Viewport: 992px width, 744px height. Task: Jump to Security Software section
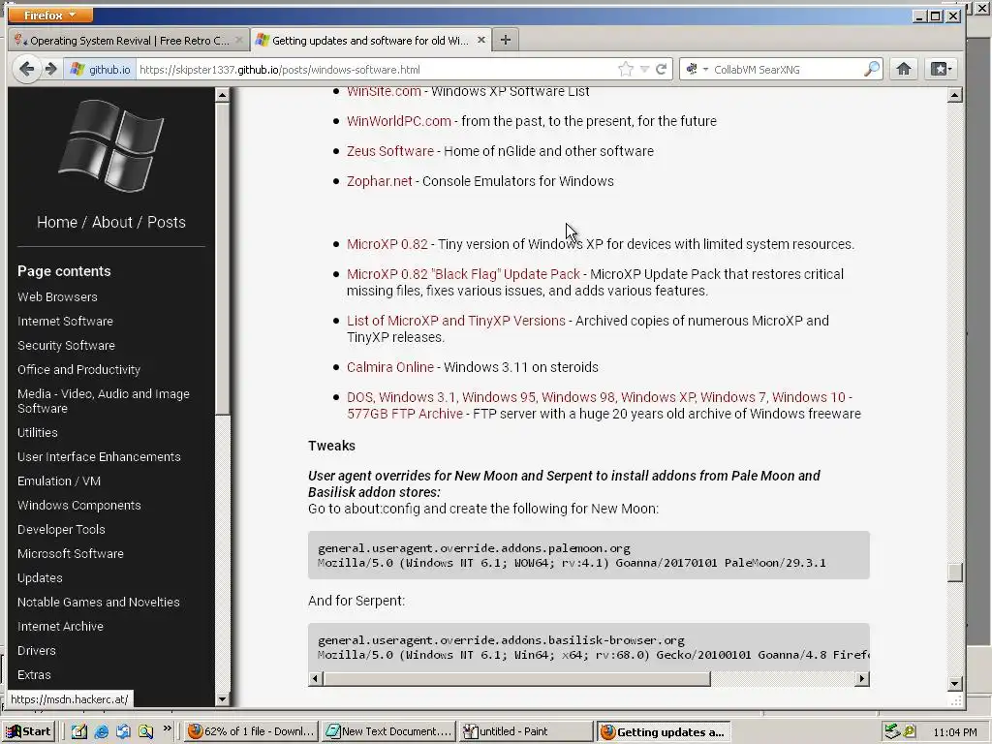click(66, 346)
